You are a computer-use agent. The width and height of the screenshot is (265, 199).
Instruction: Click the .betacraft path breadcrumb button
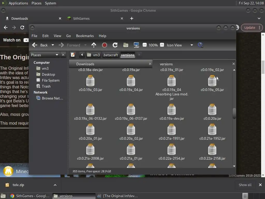[x=111, y=55]
